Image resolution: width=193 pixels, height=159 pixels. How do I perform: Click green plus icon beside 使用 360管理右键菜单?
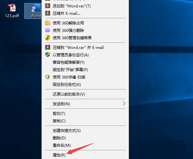point(48,38)
